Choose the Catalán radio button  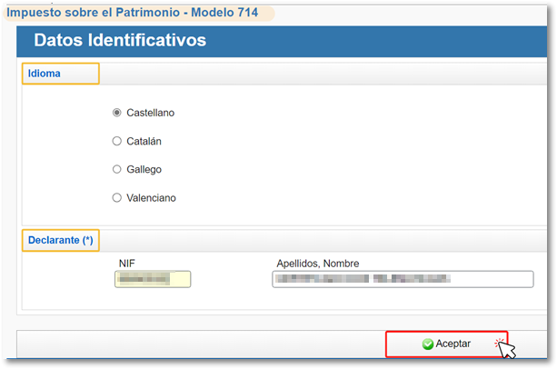pyautogui.click(x=116, y=141)
